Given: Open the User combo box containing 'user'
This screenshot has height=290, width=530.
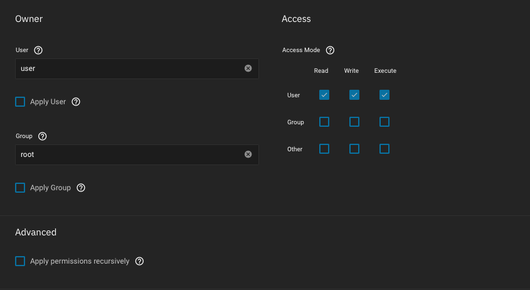Looking at the screenshot, I should [x=129, y=68].
